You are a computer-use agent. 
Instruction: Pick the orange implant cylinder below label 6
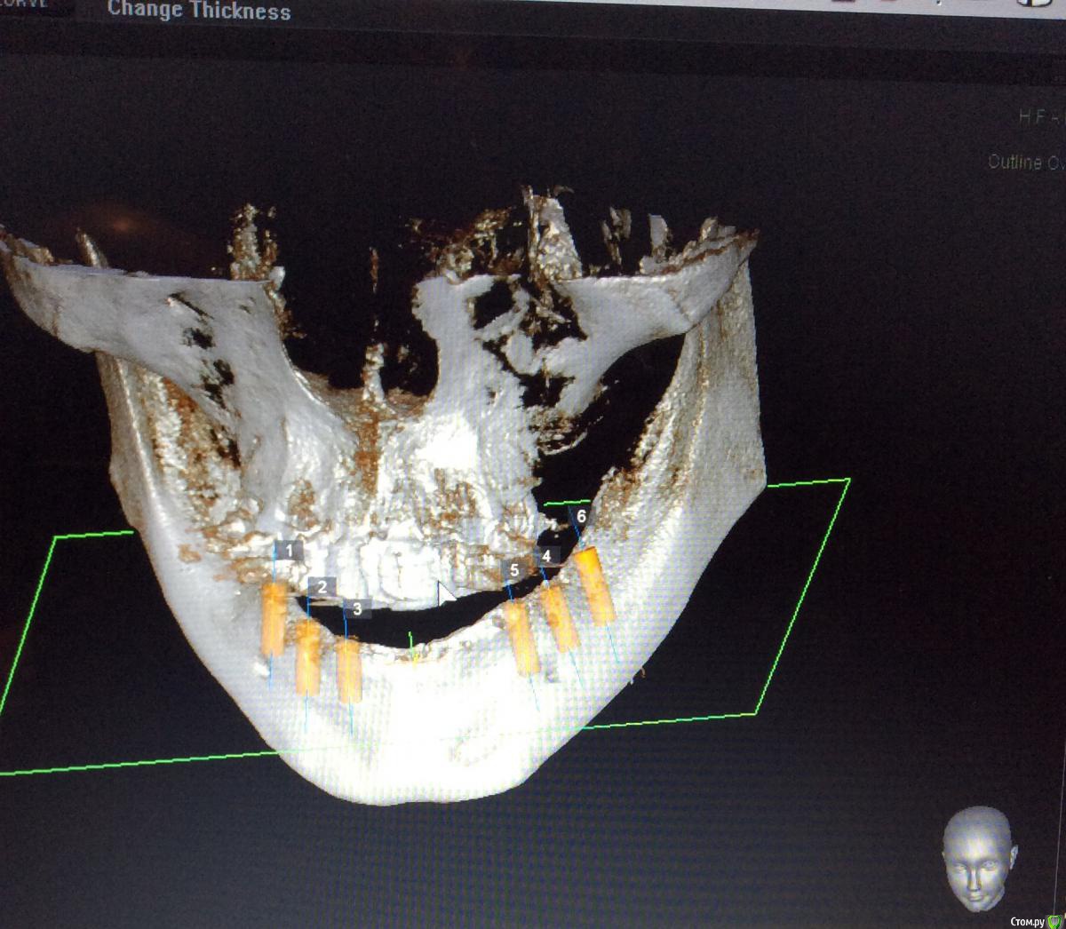(595, 586)
